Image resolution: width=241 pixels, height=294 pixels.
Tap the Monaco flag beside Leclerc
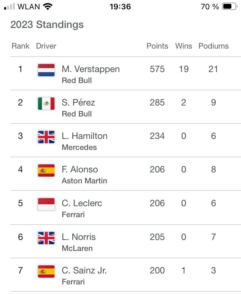(x=46, y=204)
